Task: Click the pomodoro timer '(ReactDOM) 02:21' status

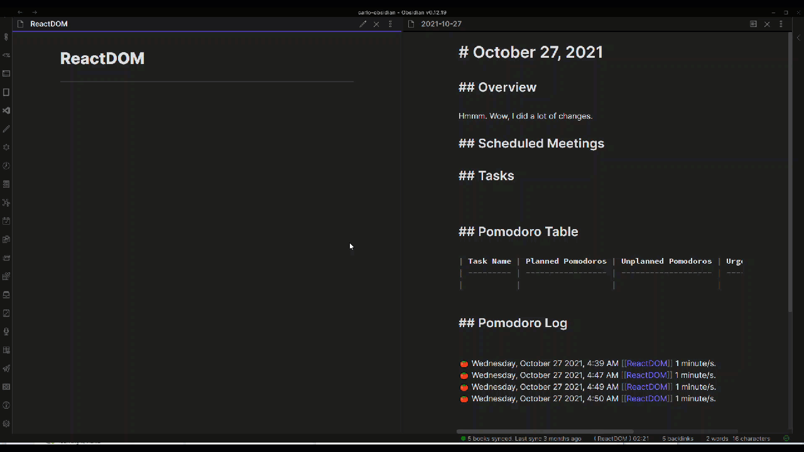Action: [621, 438]
